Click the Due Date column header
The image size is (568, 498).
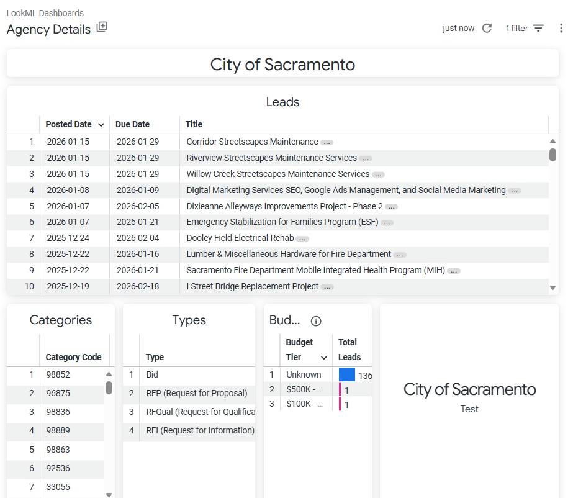[x=132, y=124]
